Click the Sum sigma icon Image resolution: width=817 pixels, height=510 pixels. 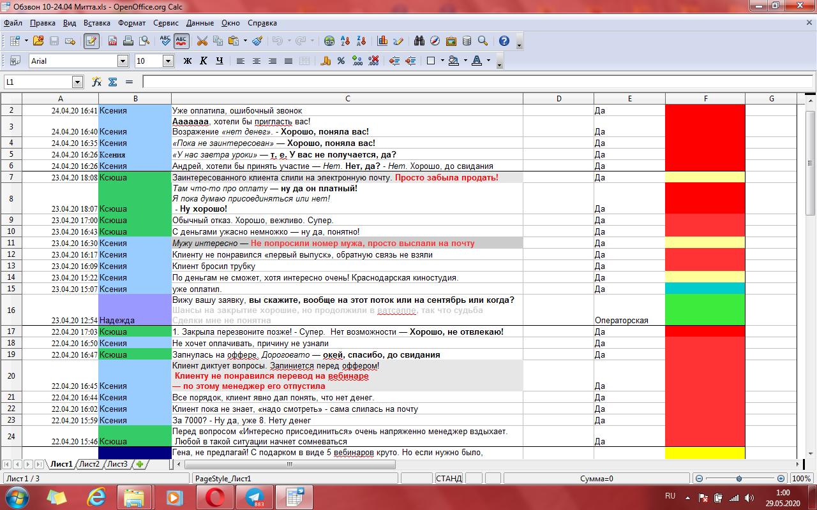pyautogui.click(x=113, y=82)
